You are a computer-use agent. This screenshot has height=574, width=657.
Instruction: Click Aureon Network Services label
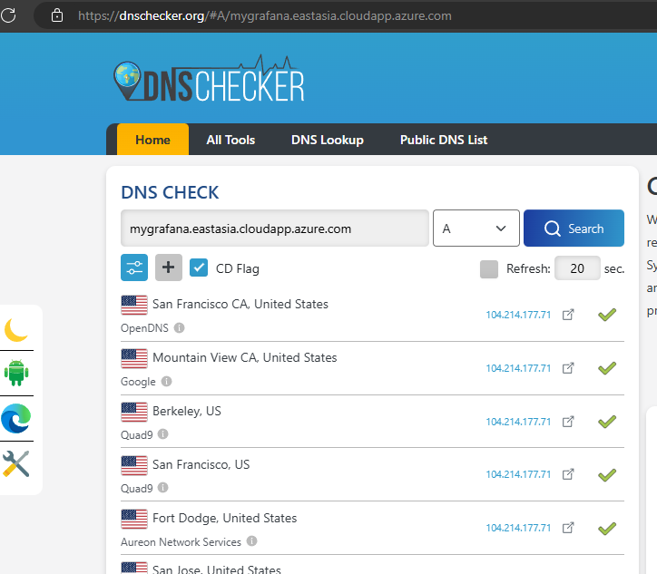[181, 542]
